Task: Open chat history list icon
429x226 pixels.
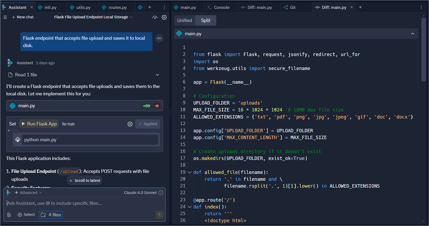Action: [5, 17]
